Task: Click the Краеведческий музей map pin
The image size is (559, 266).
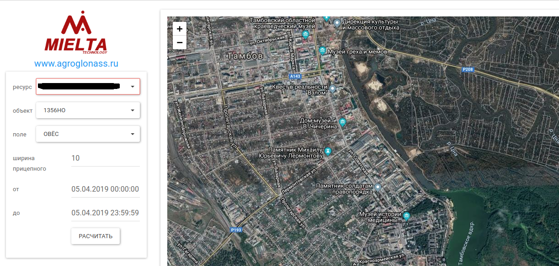Action: (306, 34)
